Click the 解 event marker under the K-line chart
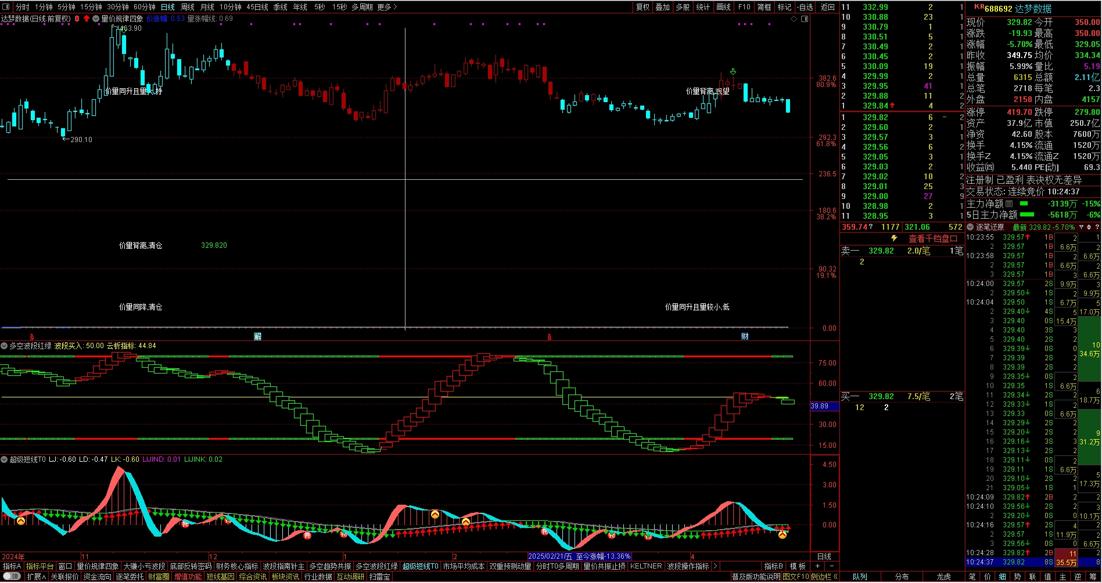This screenshot has height=583, width=1102. (x=257, y=336)
